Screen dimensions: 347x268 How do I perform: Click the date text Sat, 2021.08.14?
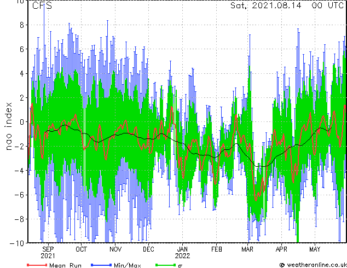click(x=266, y=5)
